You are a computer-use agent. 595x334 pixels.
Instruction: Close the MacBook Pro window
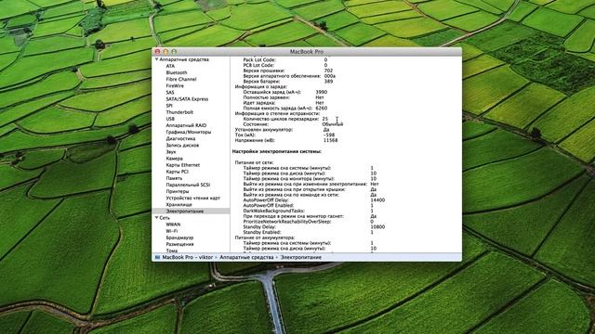point(157,52)
